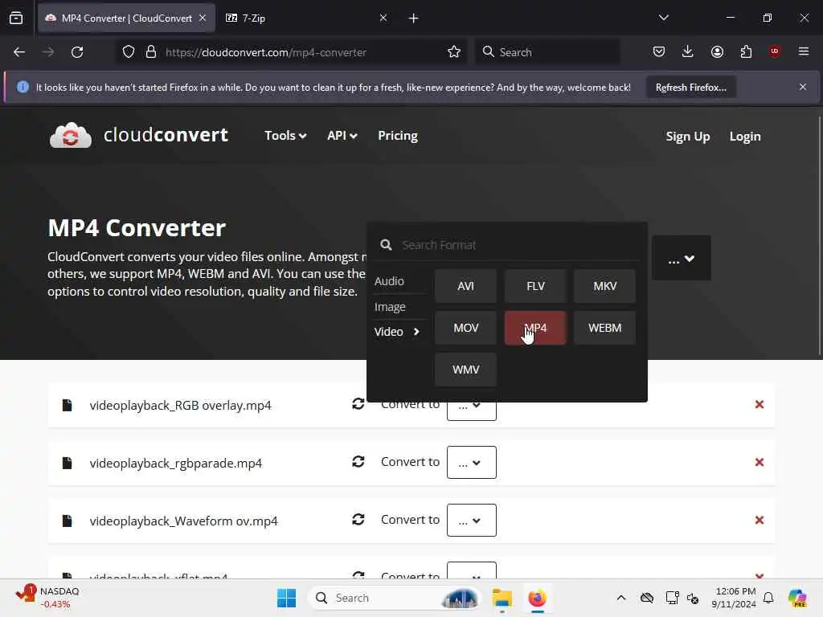Choose MP4 format

tap(535, 328)
